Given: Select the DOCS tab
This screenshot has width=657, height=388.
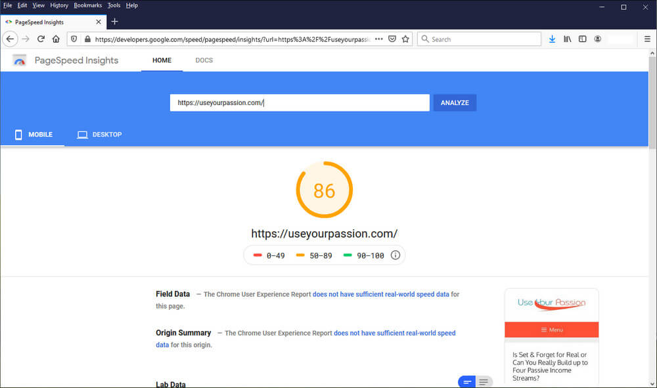Looking at the screenshot, I should (x=204, y=60).
